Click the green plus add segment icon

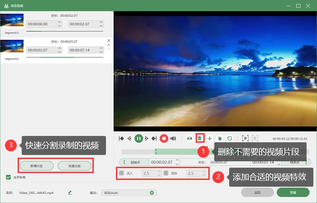210,139
